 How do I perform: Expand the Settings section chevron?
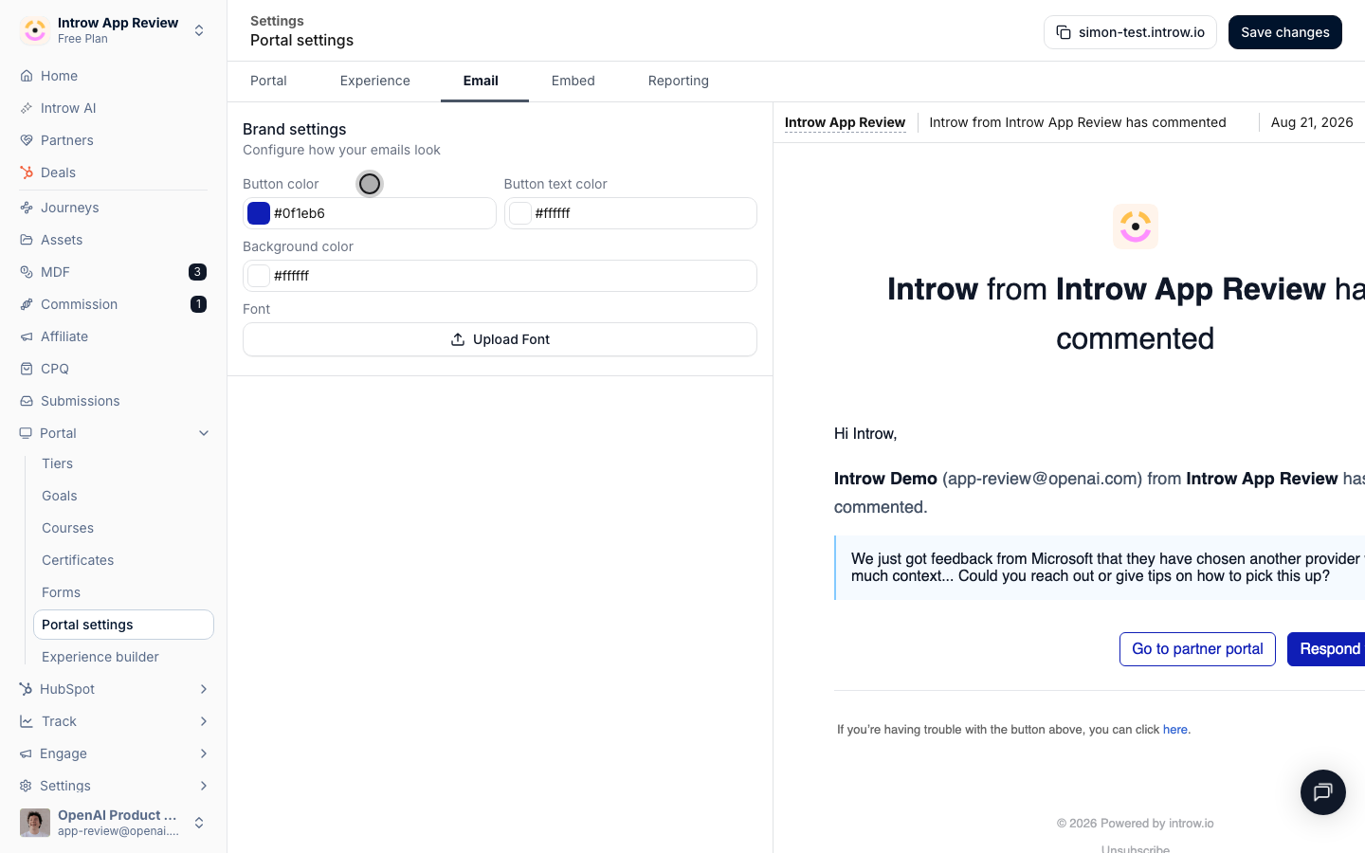tap(204, 786)
